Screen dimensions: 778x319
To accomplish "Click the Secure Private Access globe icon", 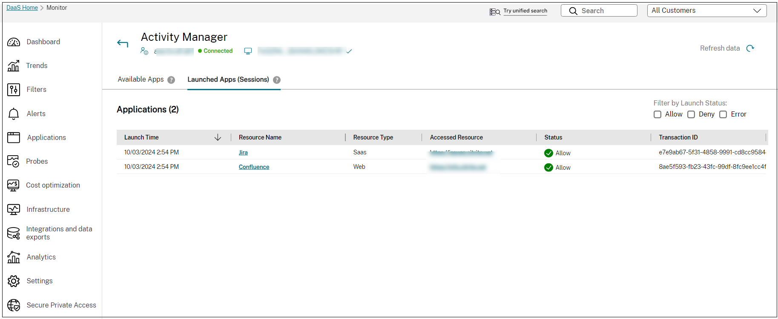I will coord(14,305).
